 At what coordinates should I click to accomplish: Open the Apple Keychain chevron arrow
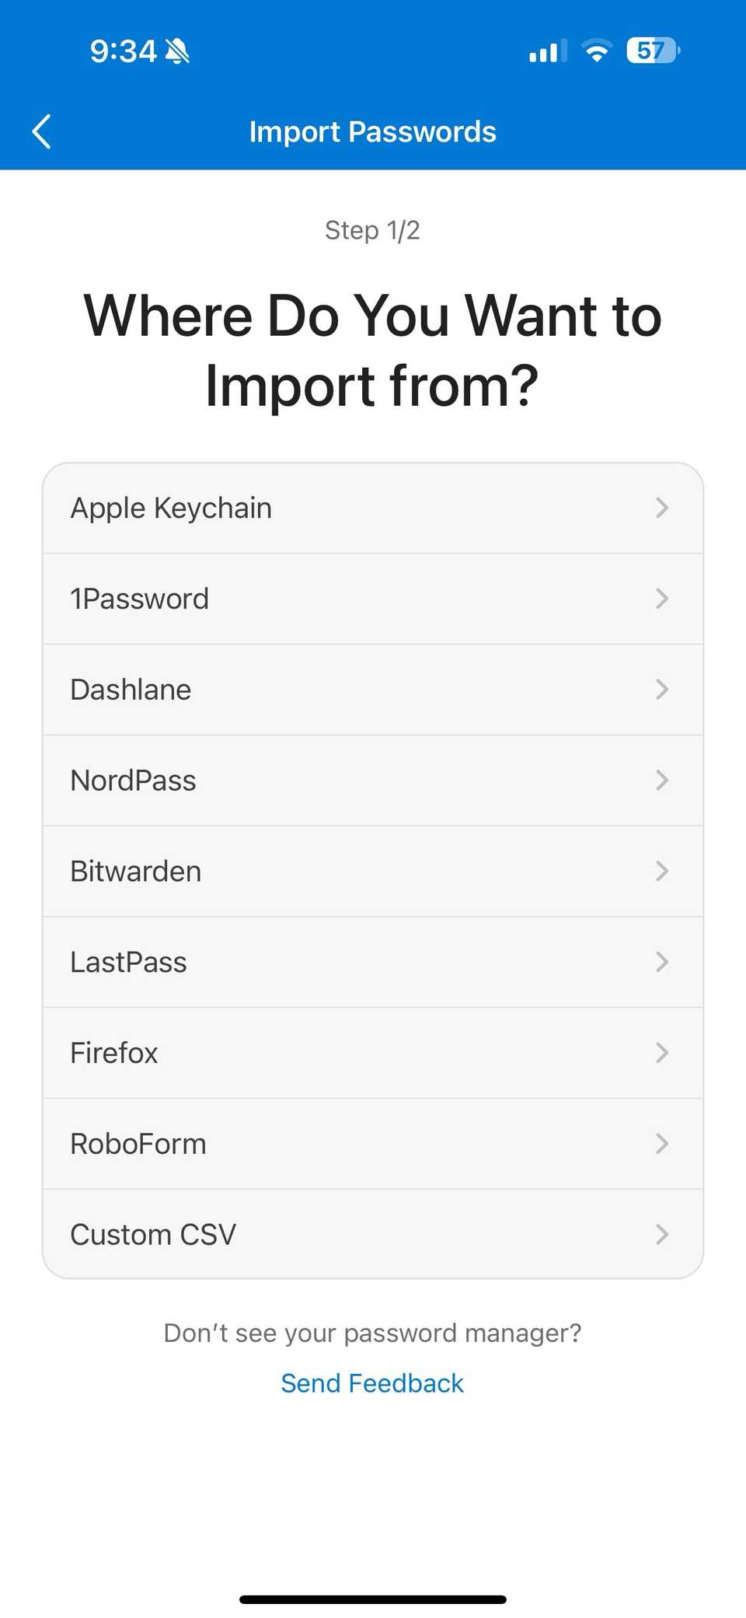661,508
